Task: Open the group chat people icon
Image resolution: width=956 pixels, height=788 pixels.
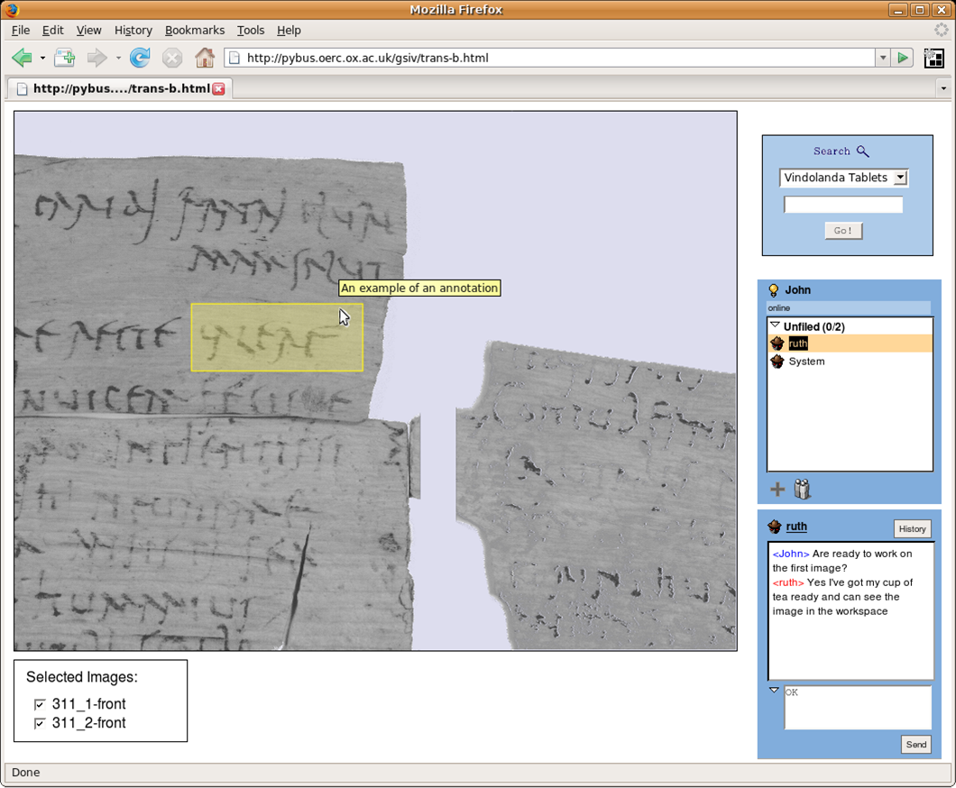Action: [x=802, y=490]
